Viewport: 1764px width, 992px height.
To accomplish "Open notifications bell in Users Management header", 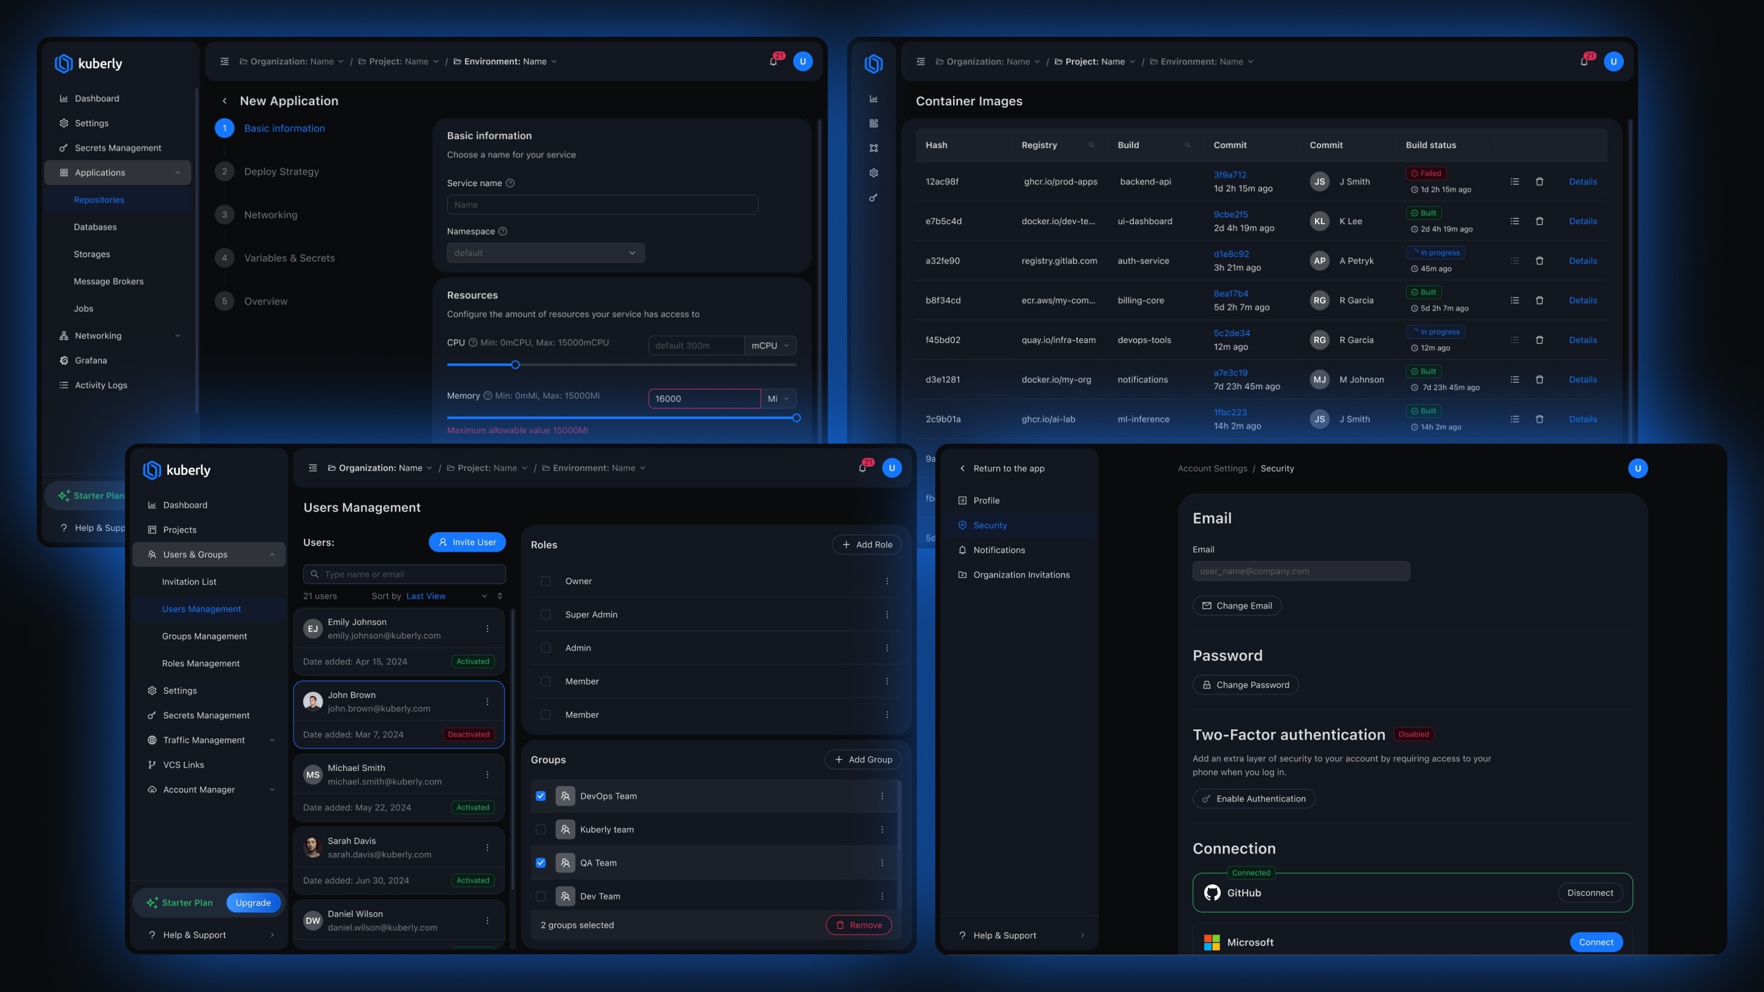I will click(862, 468).
